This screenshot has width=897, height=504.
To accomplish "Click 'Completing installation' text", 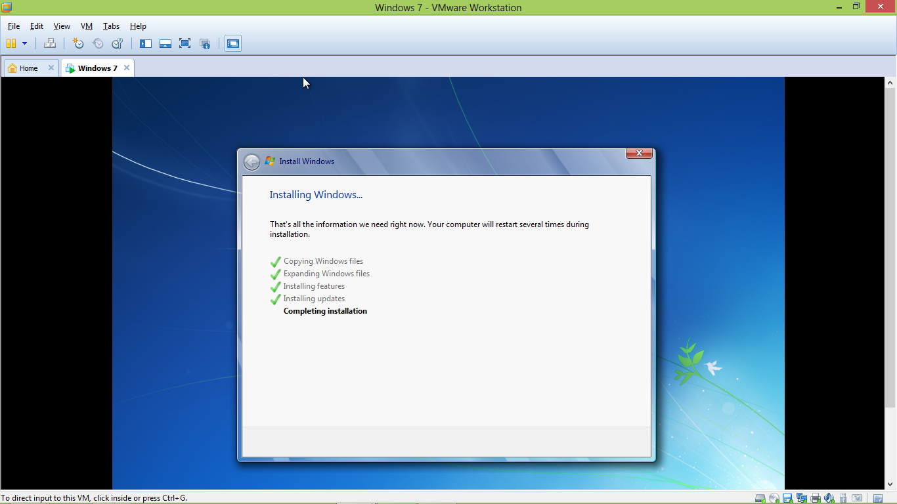I will (x=325, y=311).
